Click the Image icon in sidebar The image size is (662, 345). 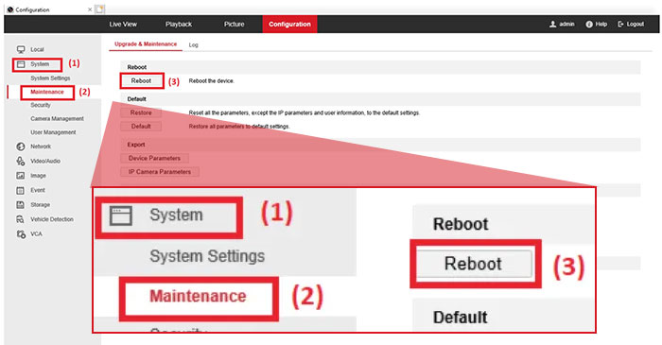[21, 176]
